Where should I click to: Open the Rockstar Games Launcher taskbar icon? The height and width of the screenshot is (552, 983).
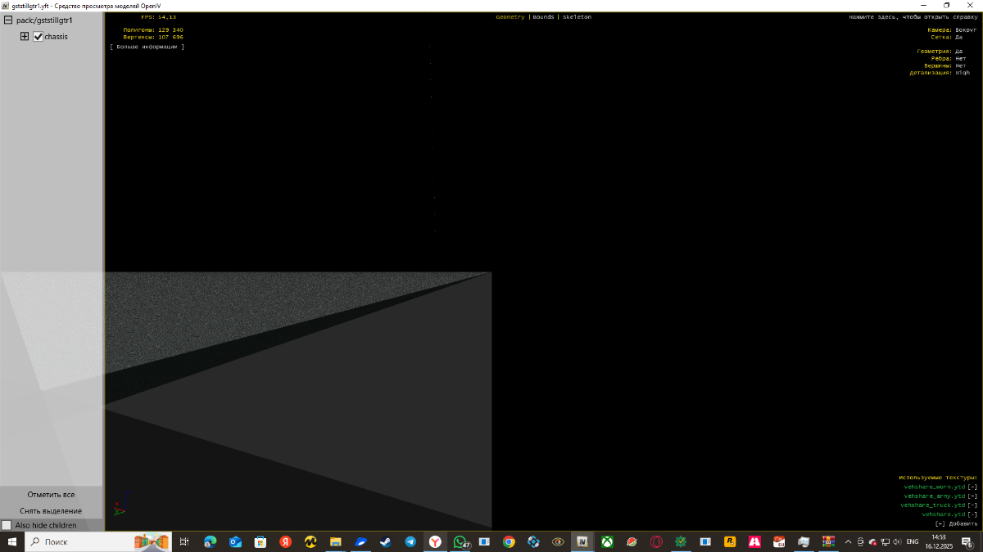[730, 541]
